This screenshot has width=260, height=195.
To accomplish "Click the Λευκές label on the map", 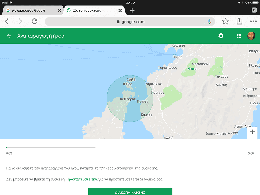I will pyautogui.click(x=221, y=85).
